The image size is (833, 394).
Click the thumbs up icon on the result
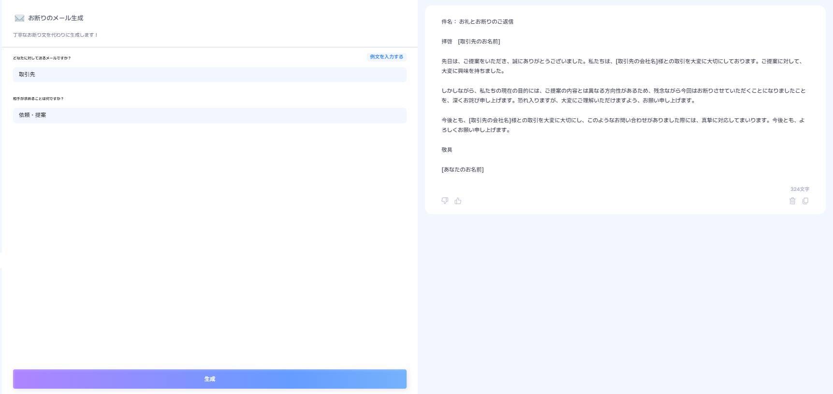(458, 201)
